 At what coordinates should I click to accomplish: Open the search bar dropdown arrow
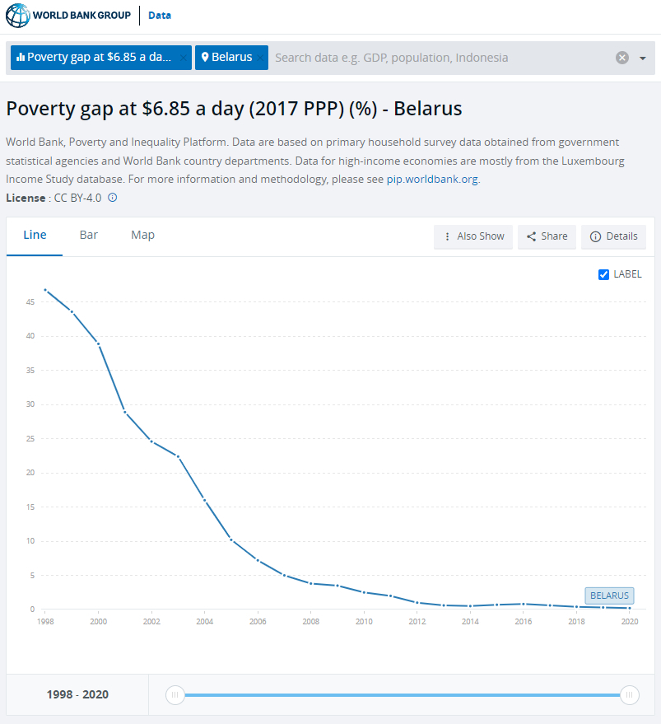643,58
